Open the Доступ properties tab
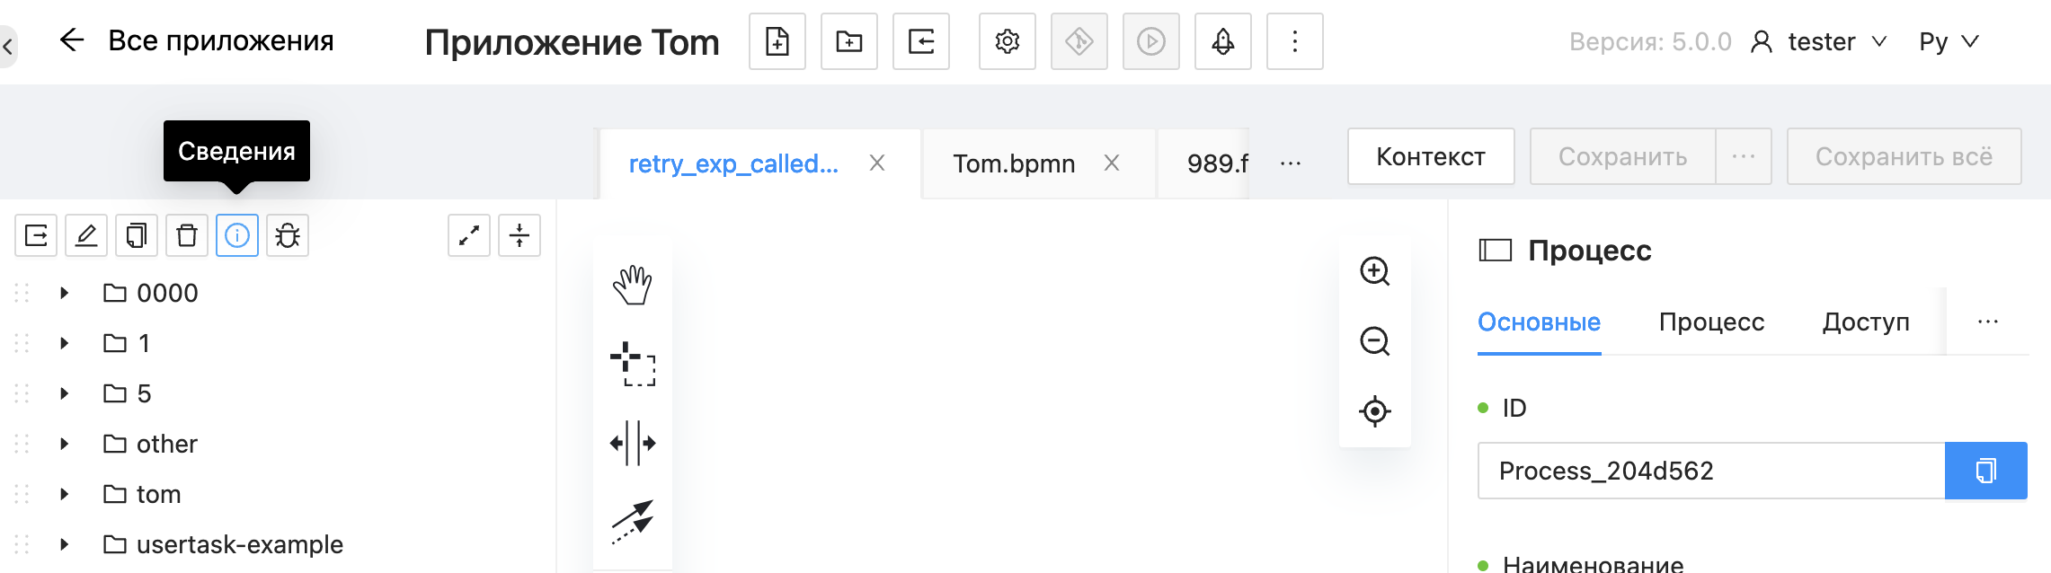The image size is (2051, 573). coord(1866,322)
